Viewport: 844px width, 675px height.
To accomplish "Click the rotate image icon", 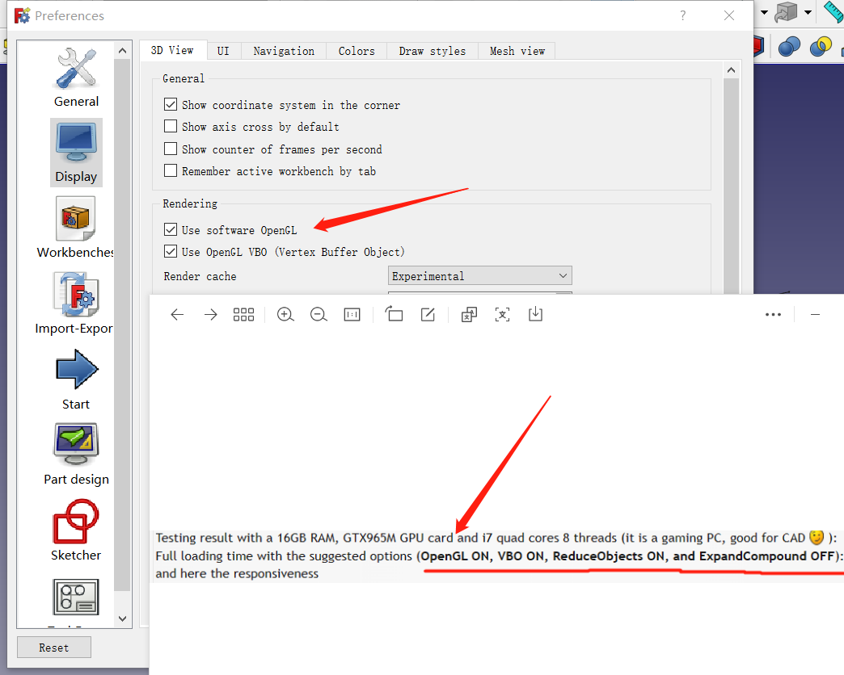I will tap(394, 315).
